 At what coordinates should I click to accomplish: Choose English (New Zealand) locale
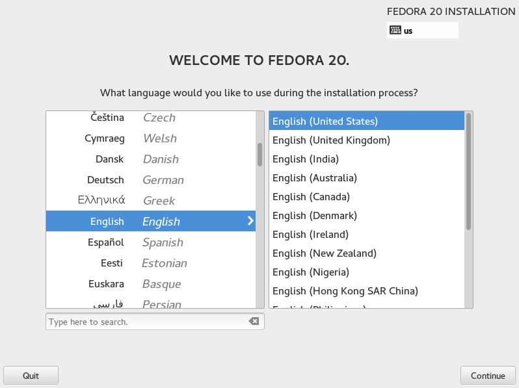click(x=366, y=253)
